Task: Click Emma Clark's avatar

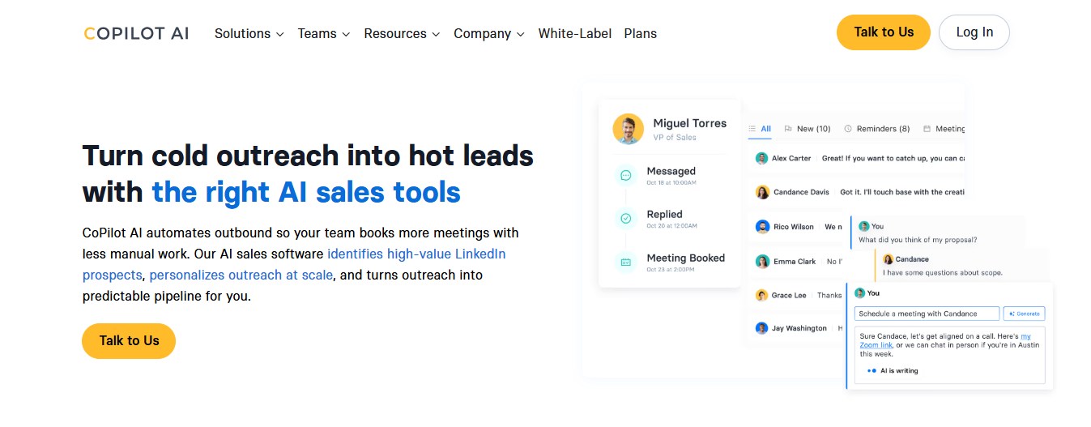Action: (762, 261)
